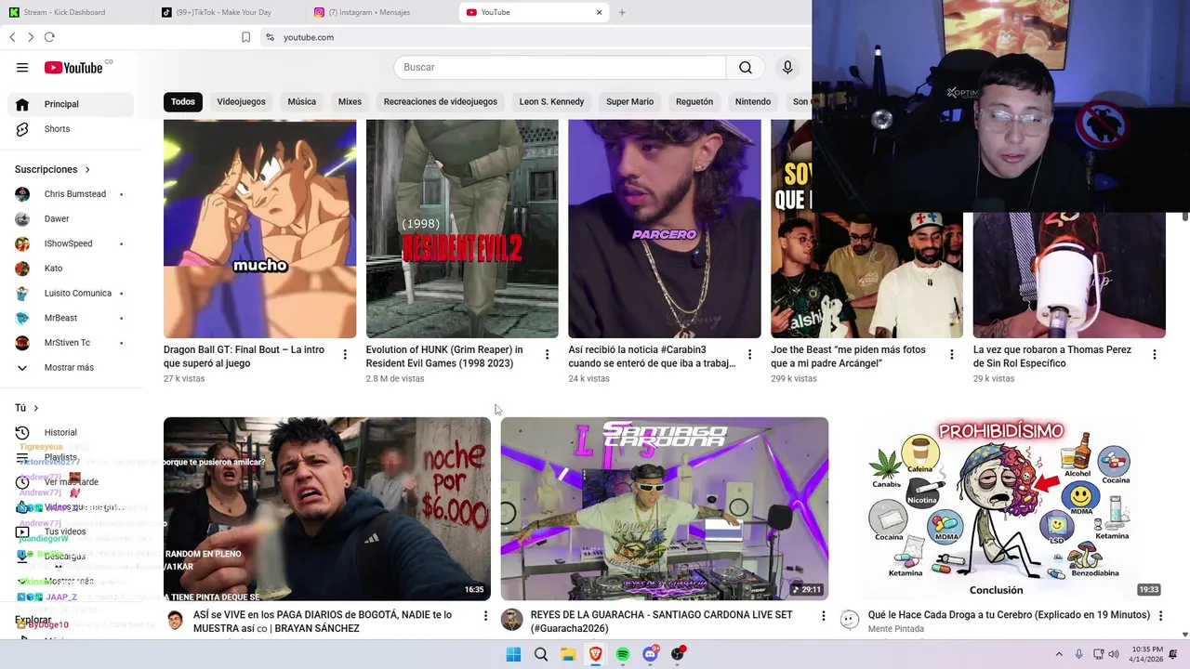Open Resident Evil 2 HUNK short thumbnail

(x=462, y=229)
